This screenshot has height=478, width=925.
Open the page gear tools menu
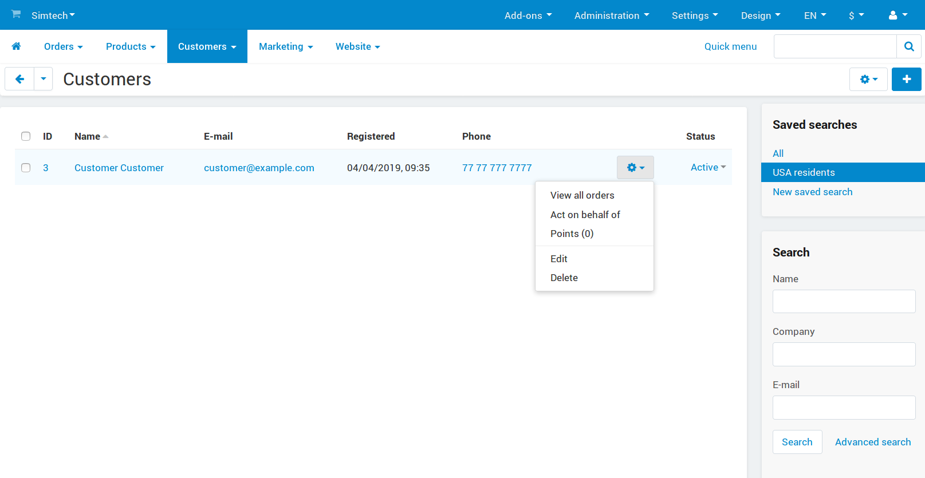[x=868, y=79]
